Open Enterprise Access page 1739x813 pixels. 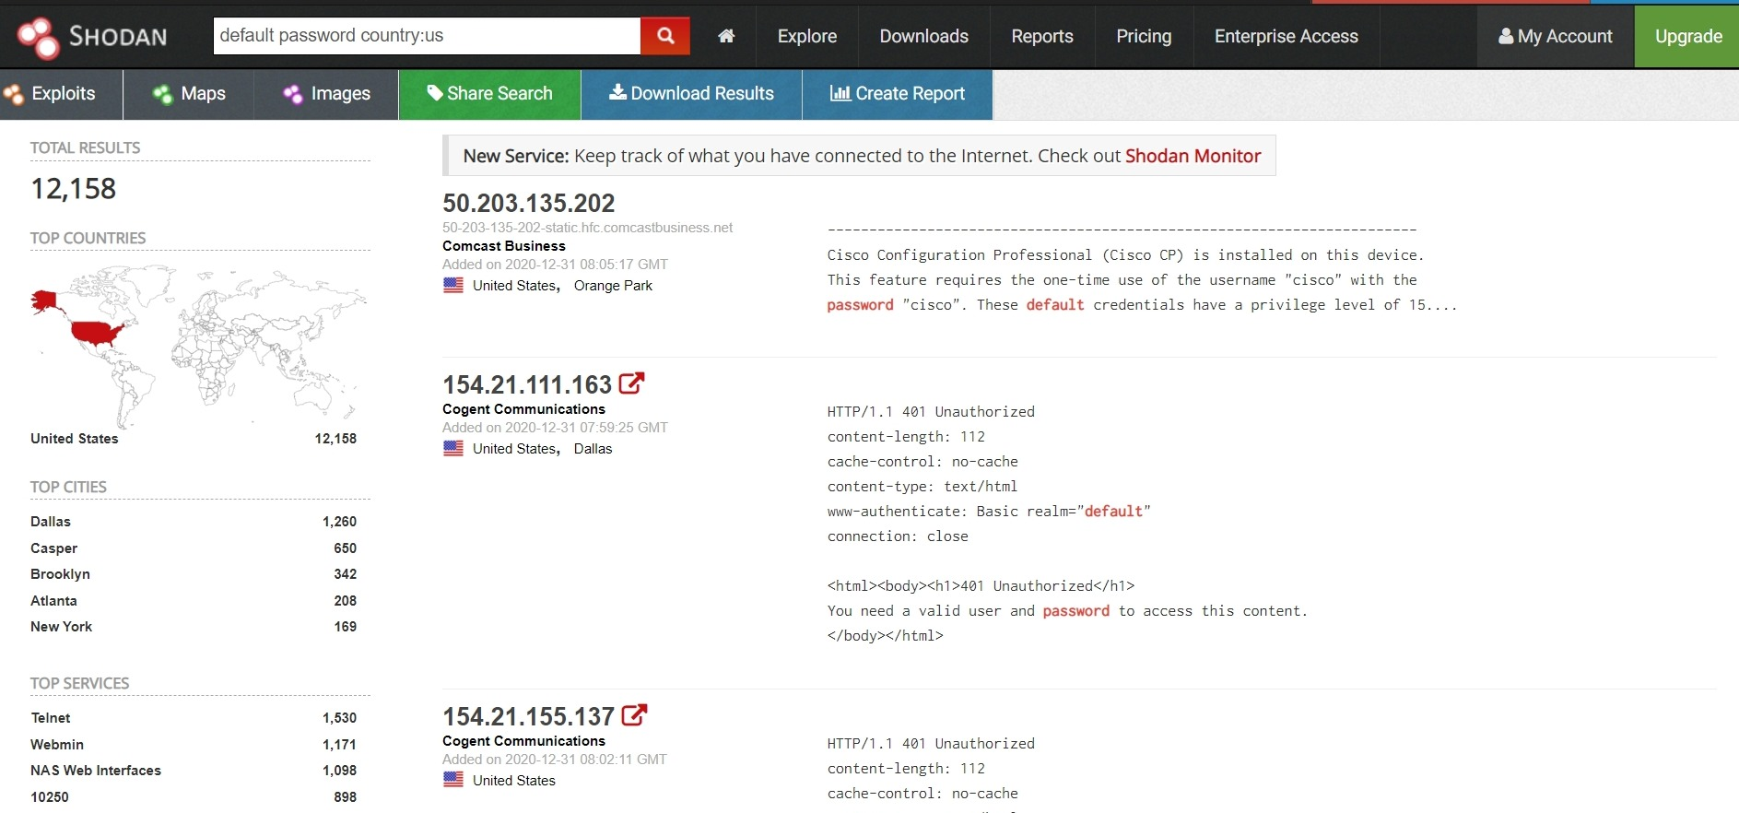pos(1286,36)
